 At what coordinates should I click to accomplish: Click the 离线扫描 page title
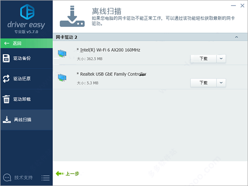coord(107,11)
